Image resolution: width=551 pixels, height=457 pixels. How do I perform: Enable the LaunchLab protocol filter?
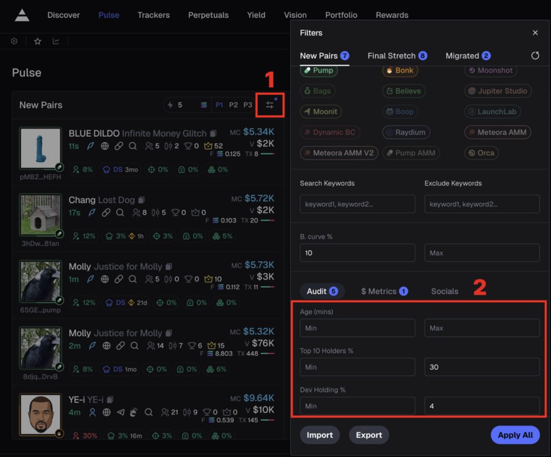tap(492, 112)
